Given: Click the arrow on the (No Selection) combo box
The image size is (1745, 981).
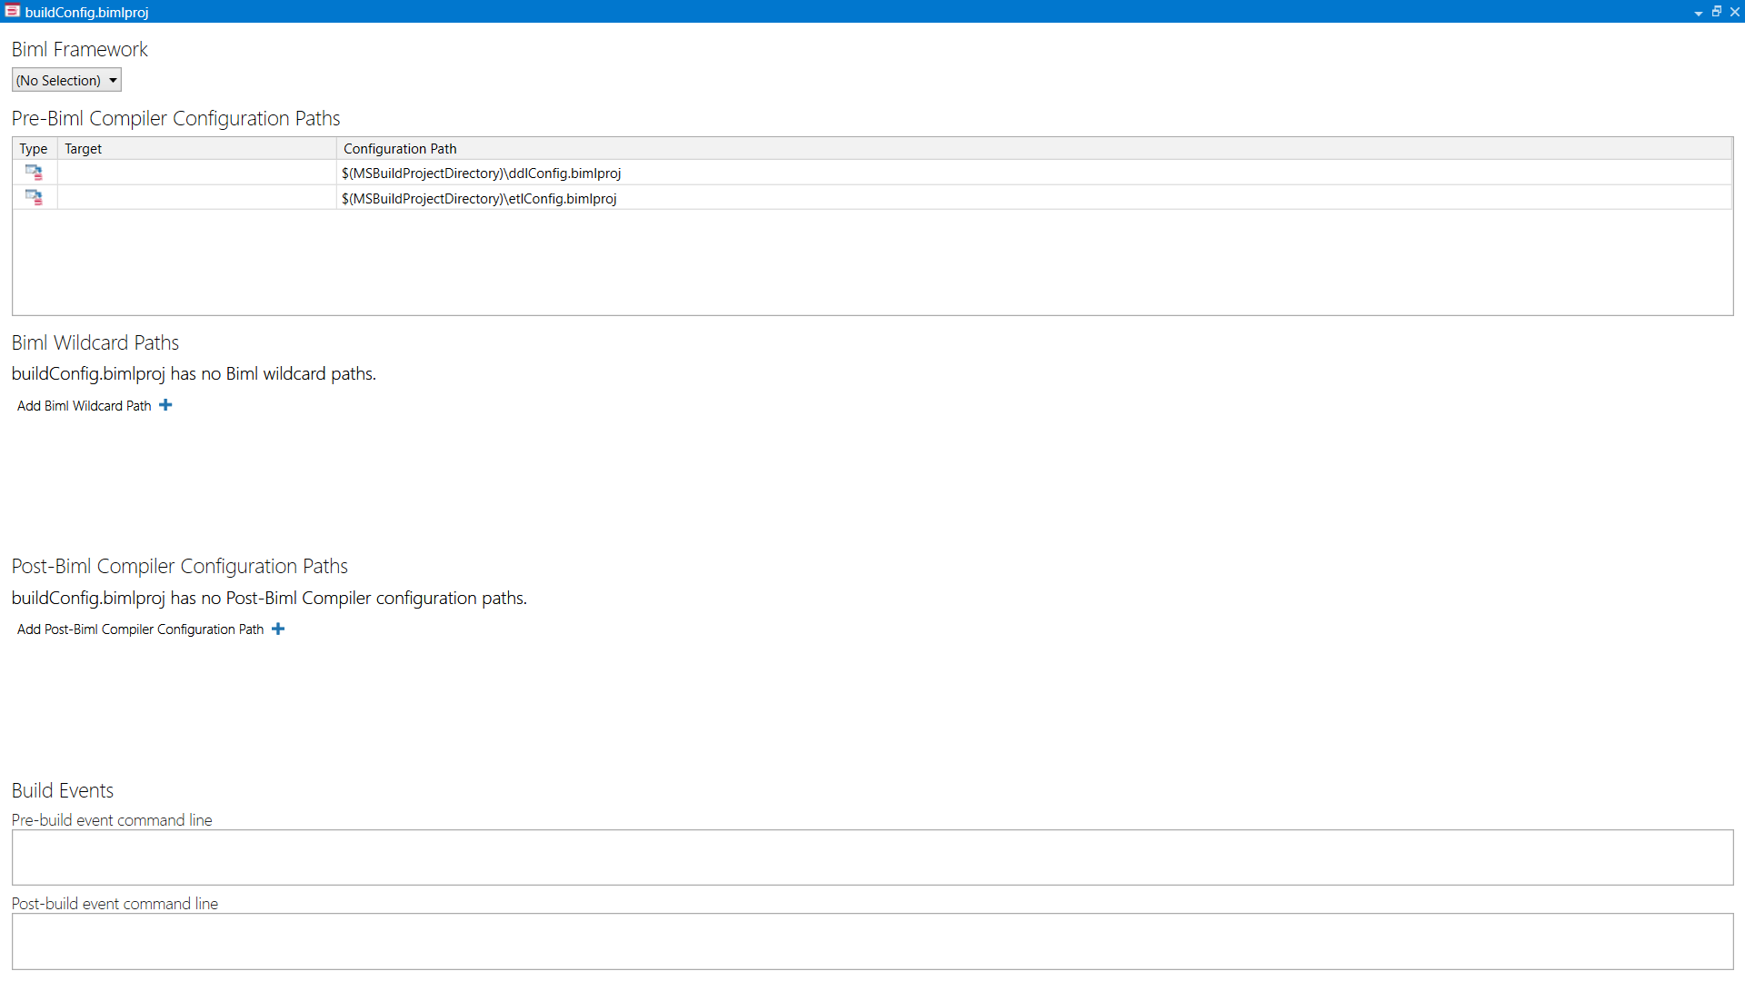Looking at the screenshot, I should [x=112, y=80].
